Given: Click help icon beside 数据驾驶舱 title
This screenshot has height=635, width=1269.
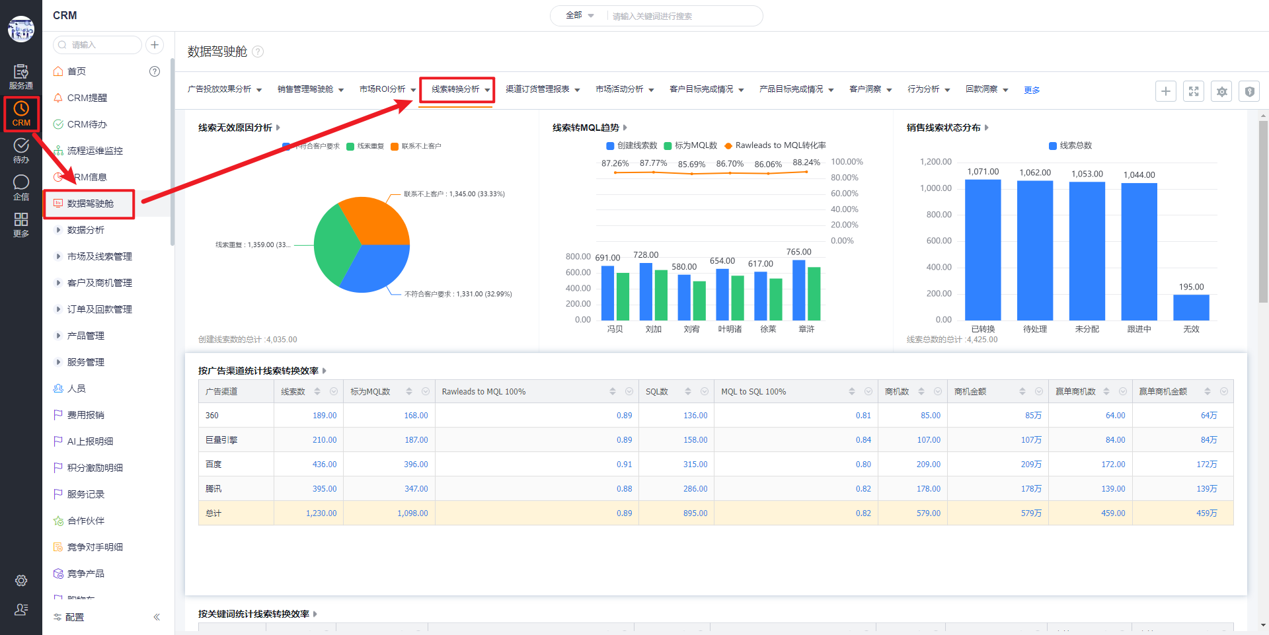Looking at the screenshot, I should (x=258, y=52).
